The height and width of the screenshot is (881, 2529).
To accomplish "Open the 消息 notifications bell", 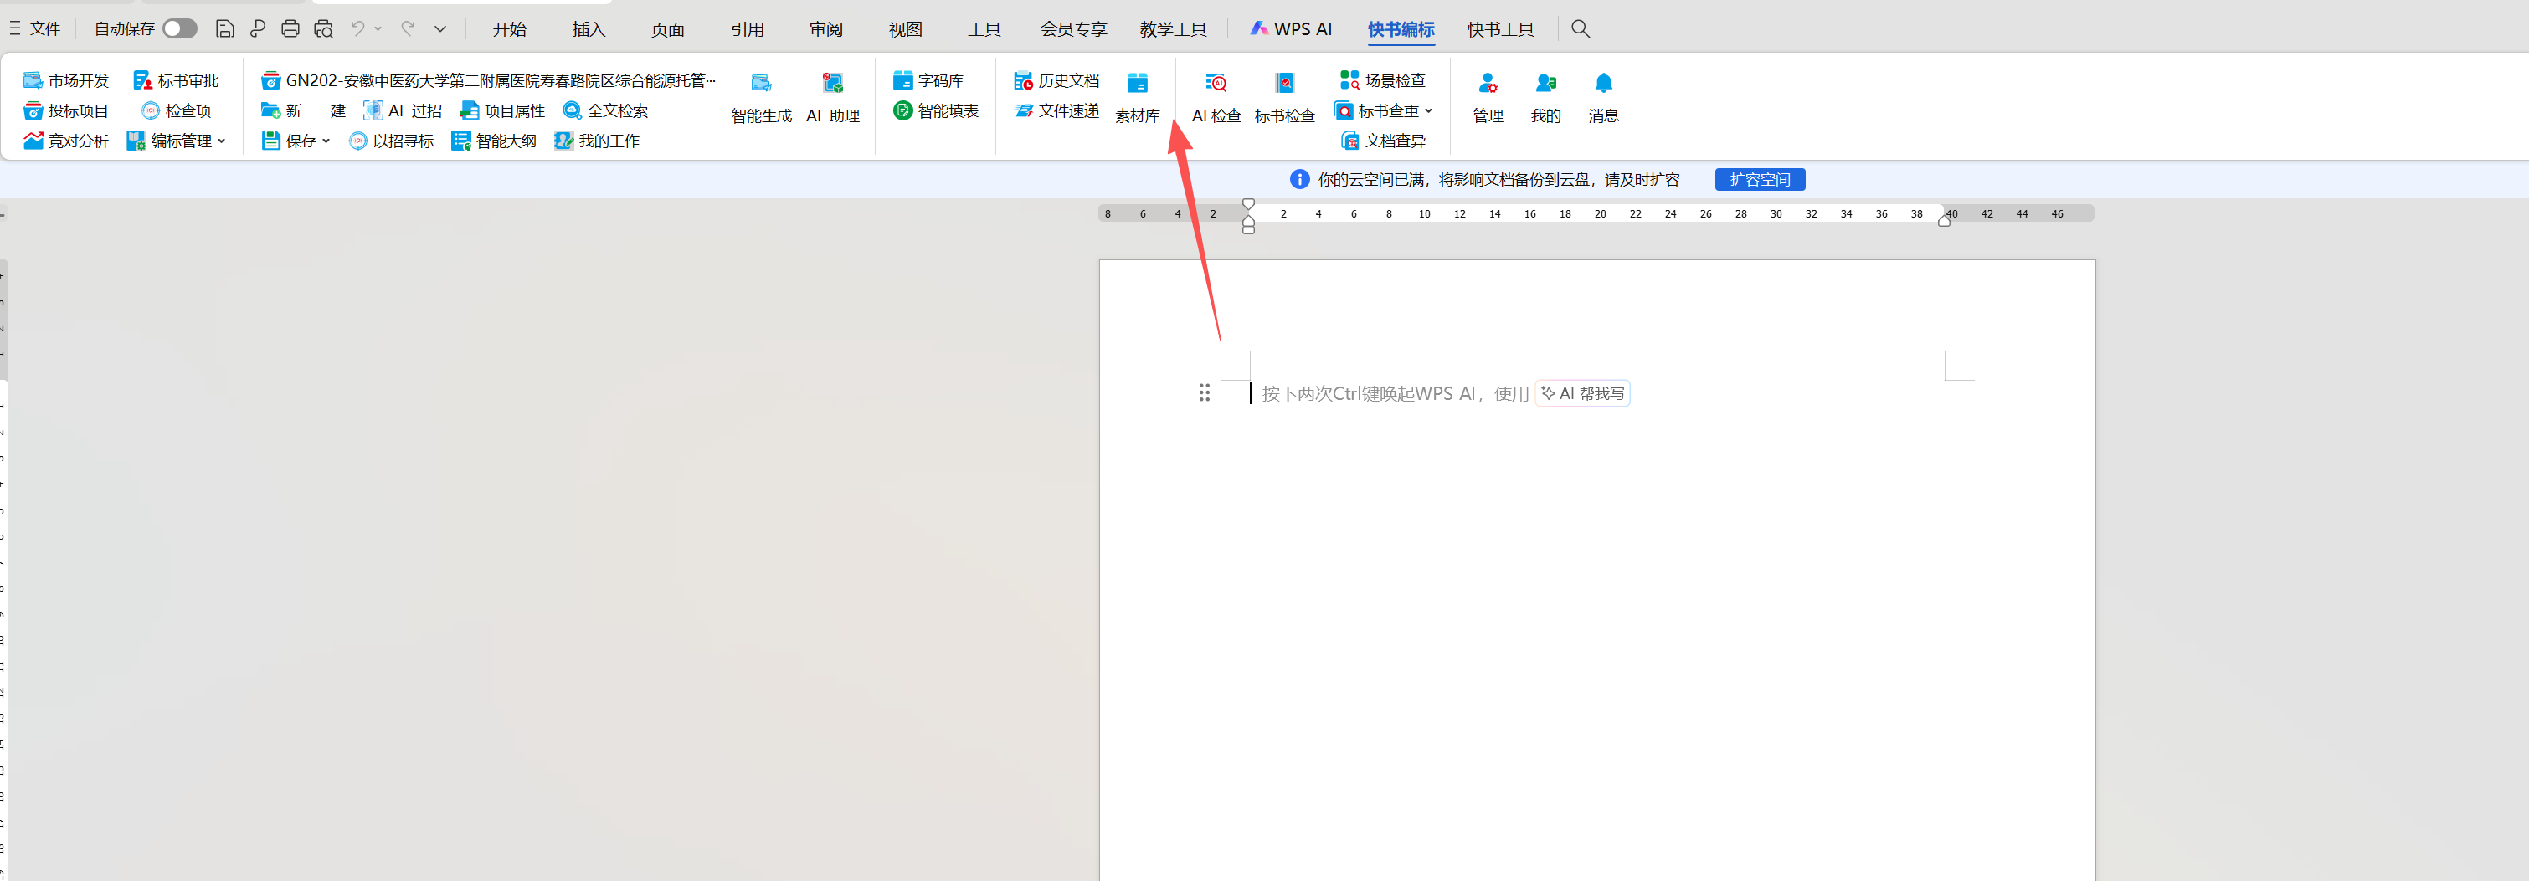I will [1602, 85].
